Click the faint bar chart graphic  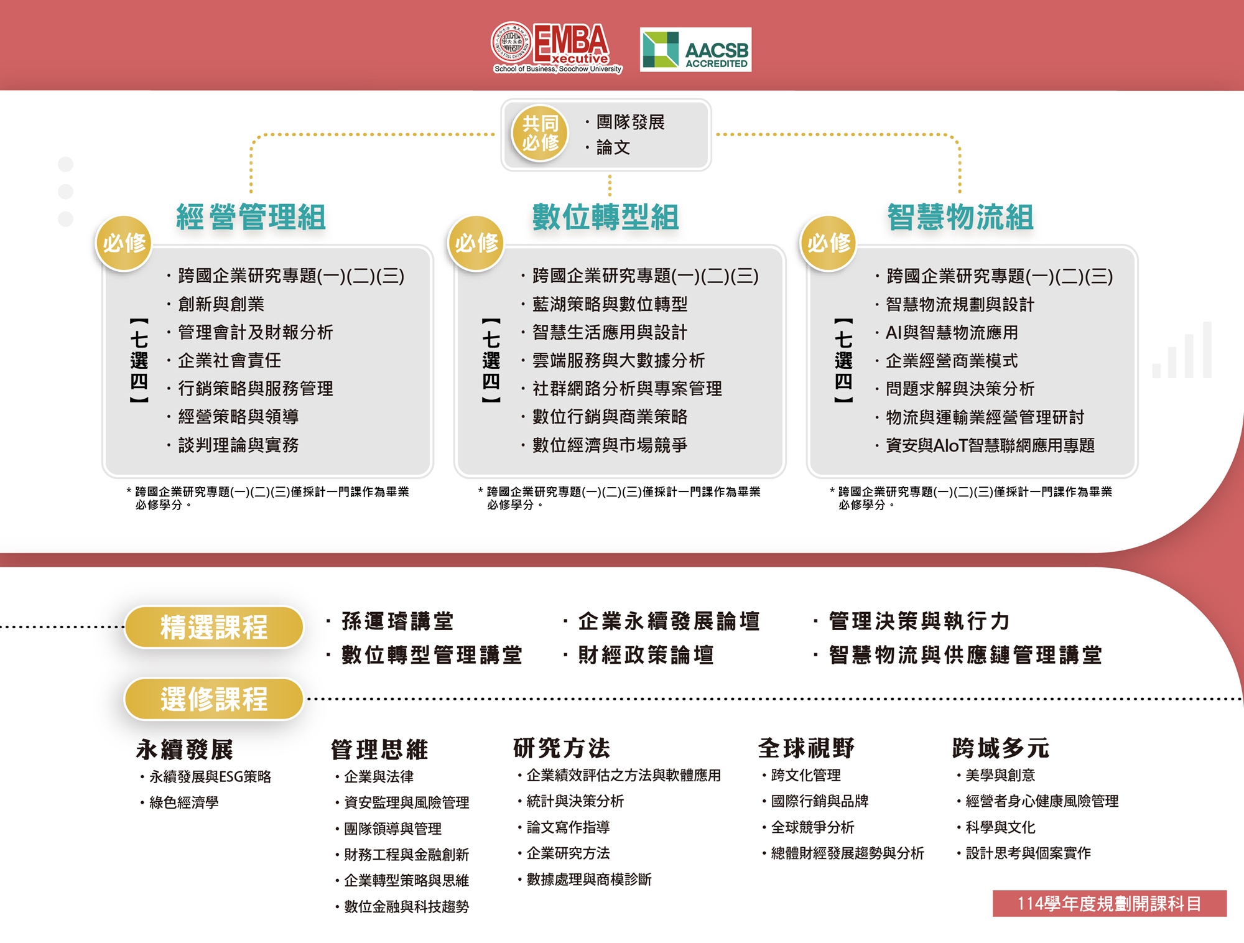(1183, 352)
